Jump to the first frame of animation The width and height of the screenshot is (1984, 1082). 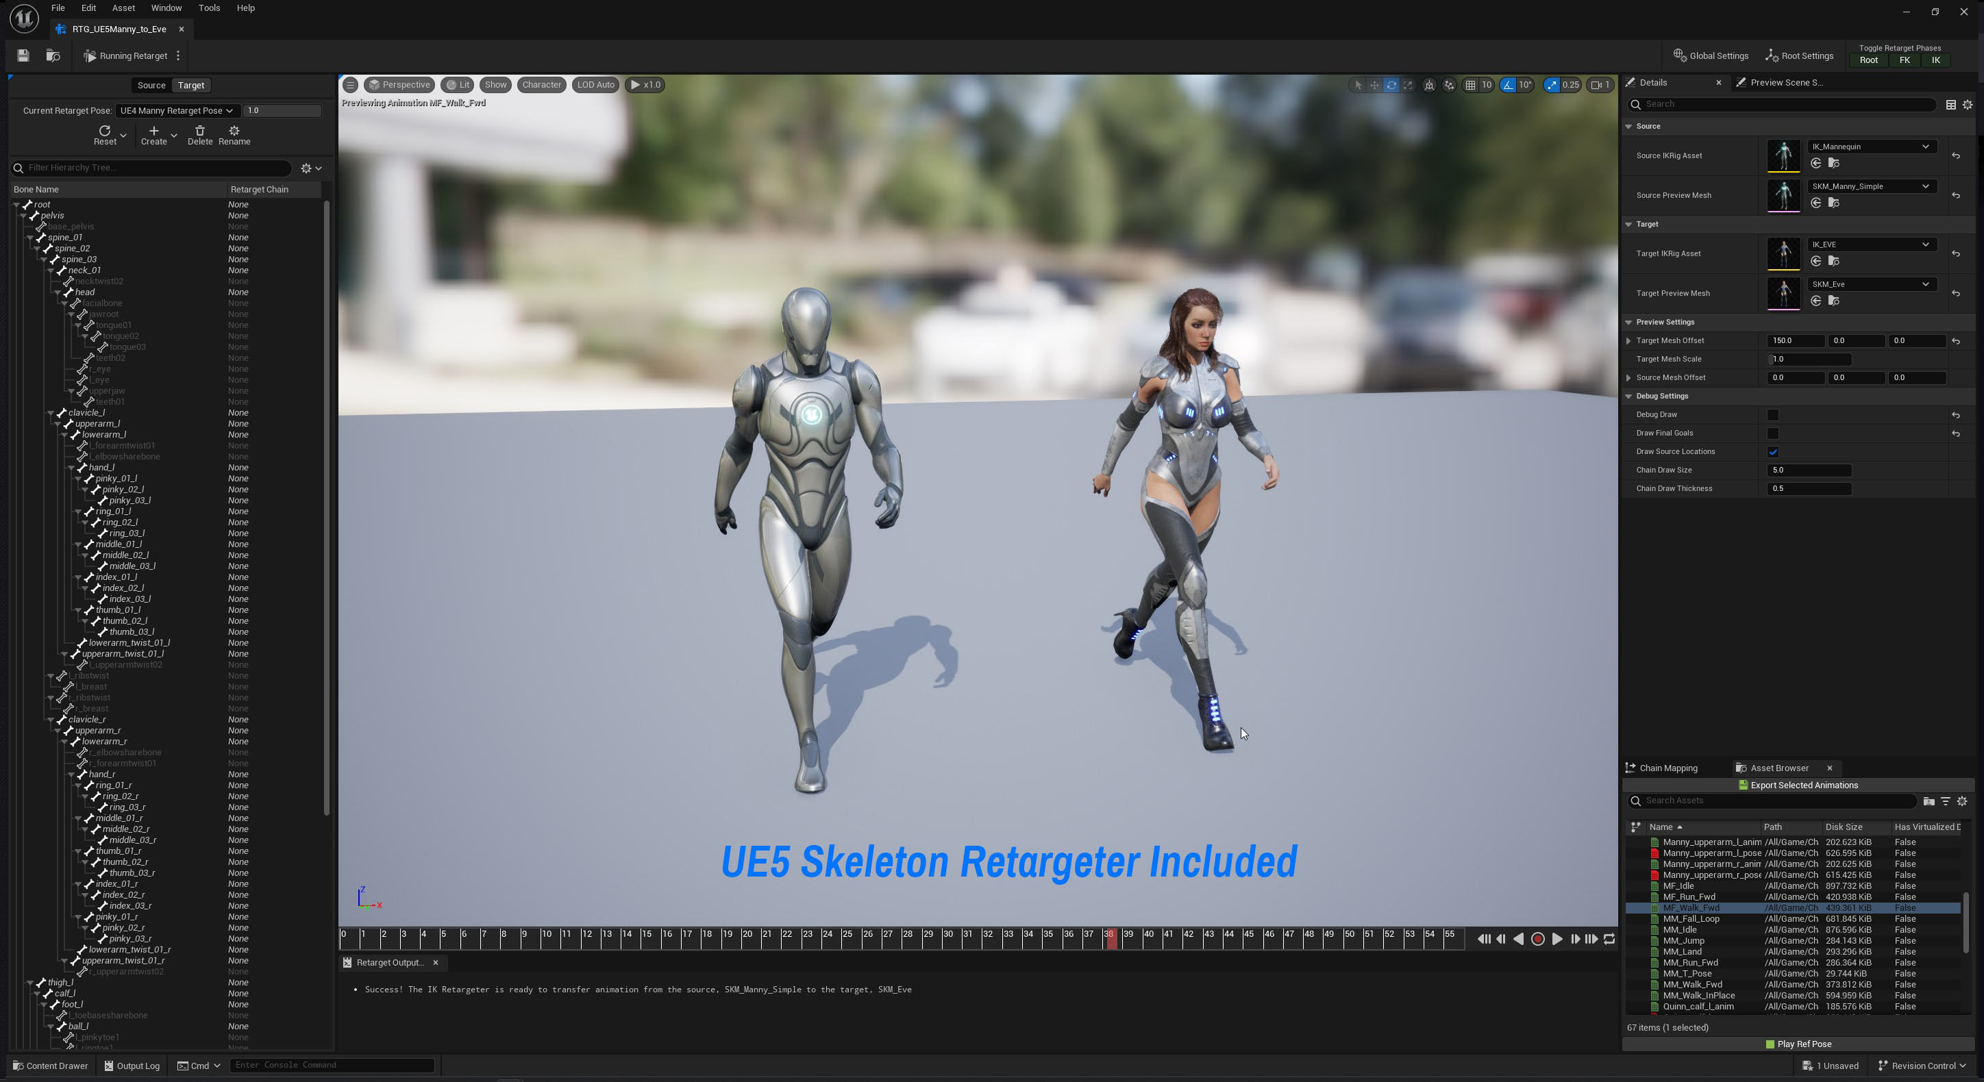coord(1483,939)
